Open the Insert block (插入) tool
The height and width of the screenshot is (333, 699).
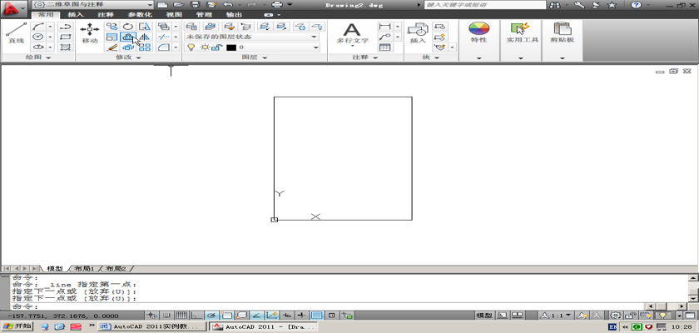(x=417, y=32)
